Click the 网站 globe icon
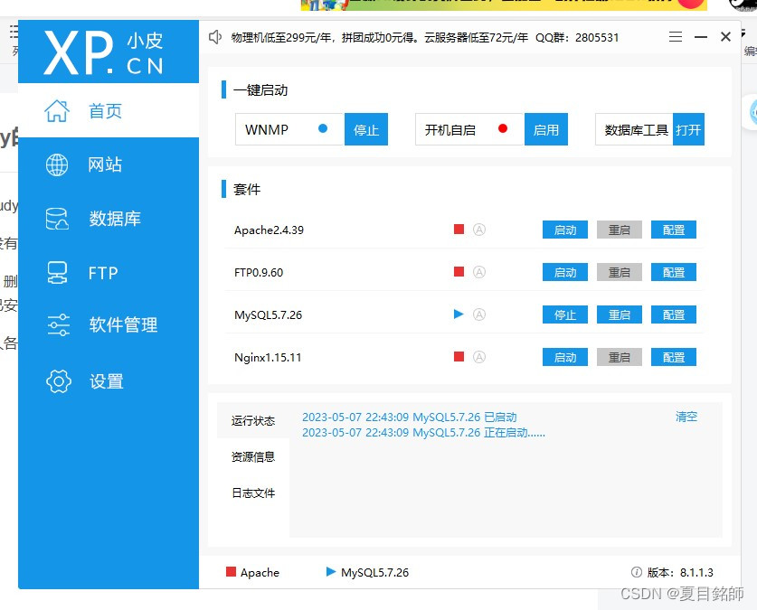 [x=57, y=164]
